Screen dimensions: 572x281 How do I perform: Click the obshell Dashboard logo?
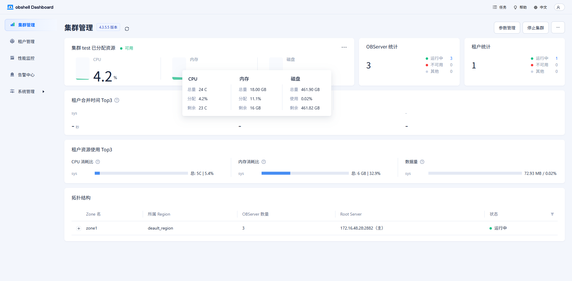click(30, 7)
